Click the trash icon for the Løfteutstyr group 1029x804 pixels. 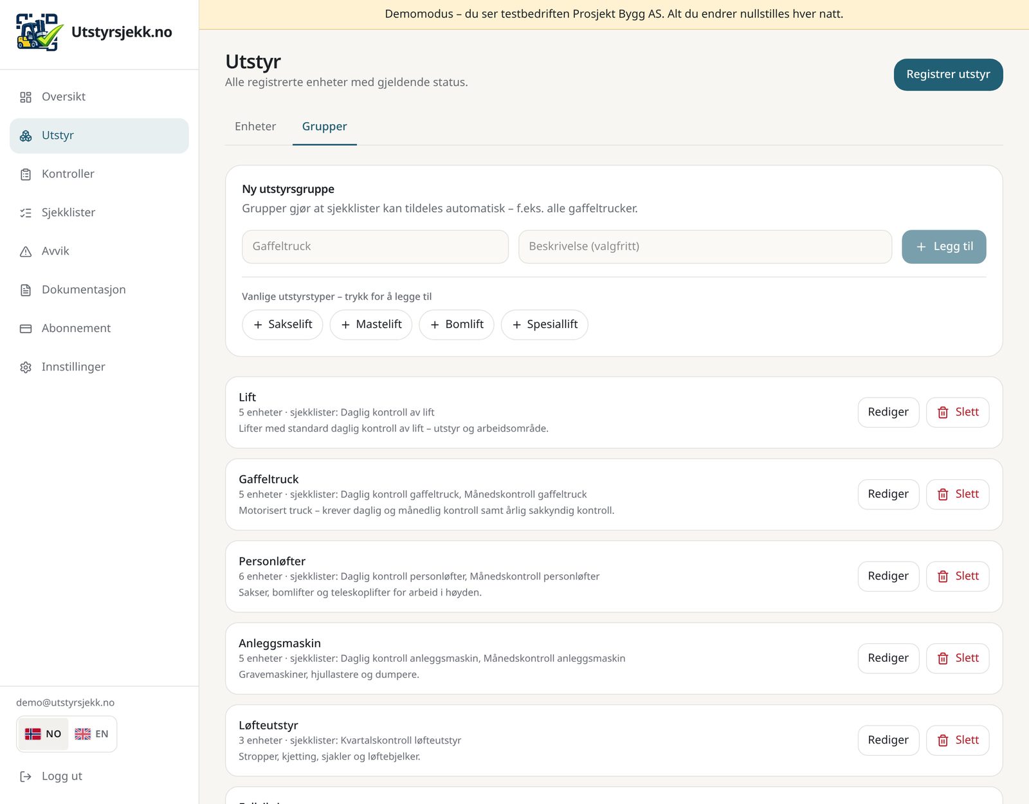(x=943, y=740)
